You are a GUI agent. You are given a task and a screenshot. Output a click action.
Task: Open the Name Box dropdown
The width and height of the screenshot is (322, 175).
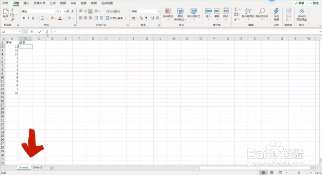click(20, 32)
